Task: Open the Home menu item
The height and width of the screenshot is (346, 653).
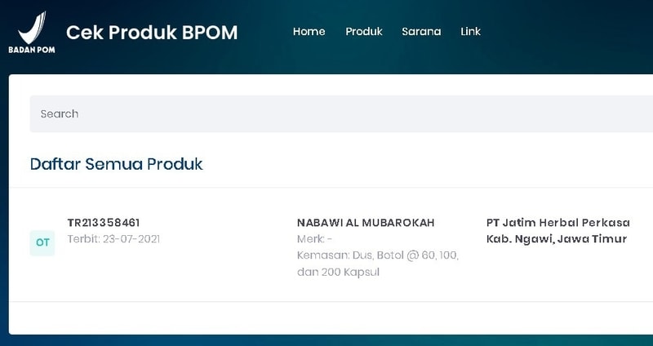Action: (x=309, y=32)
